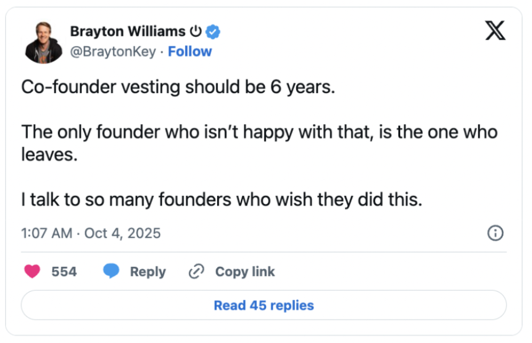
Task: Click the blue reply speech bubble icon
Action: (111, 272)
